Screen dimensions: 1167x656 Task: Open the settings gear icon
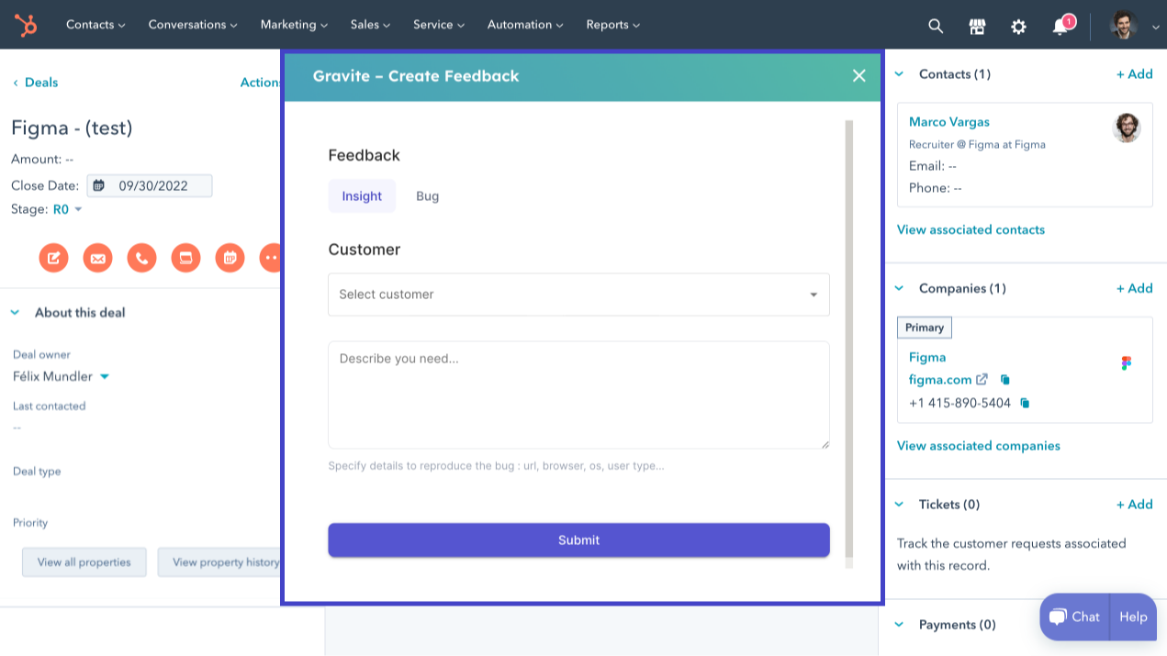point(1018,26)
